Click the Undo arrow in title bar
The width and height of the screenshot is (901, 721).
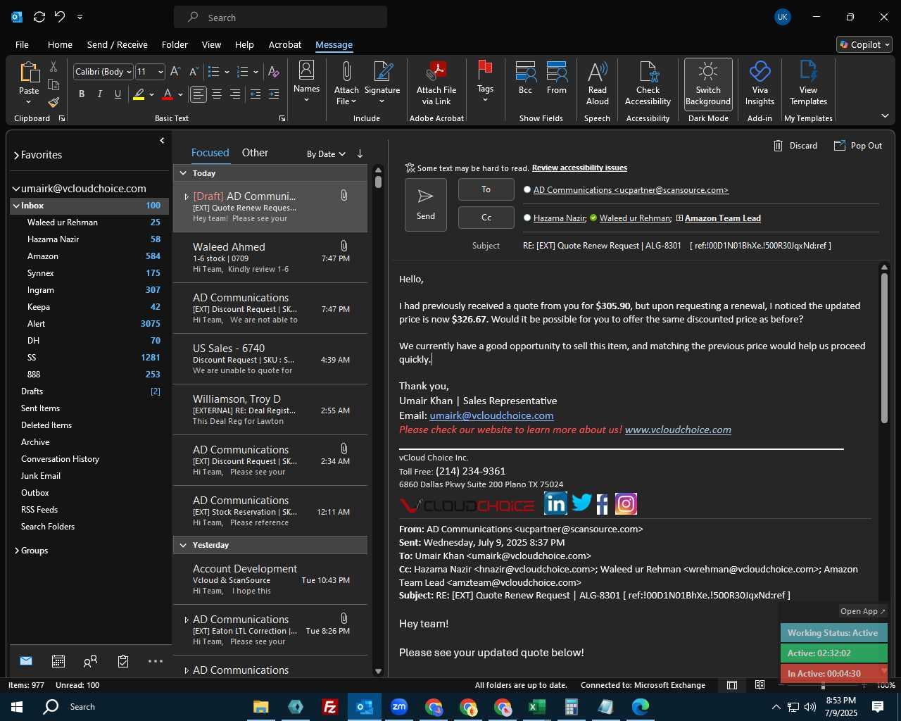pyautogui.click(x=60, y=17)
